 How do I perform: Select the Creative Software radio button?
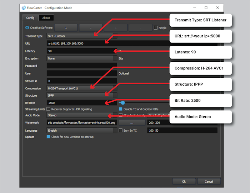pyautogui.click(x=27, y=27)
